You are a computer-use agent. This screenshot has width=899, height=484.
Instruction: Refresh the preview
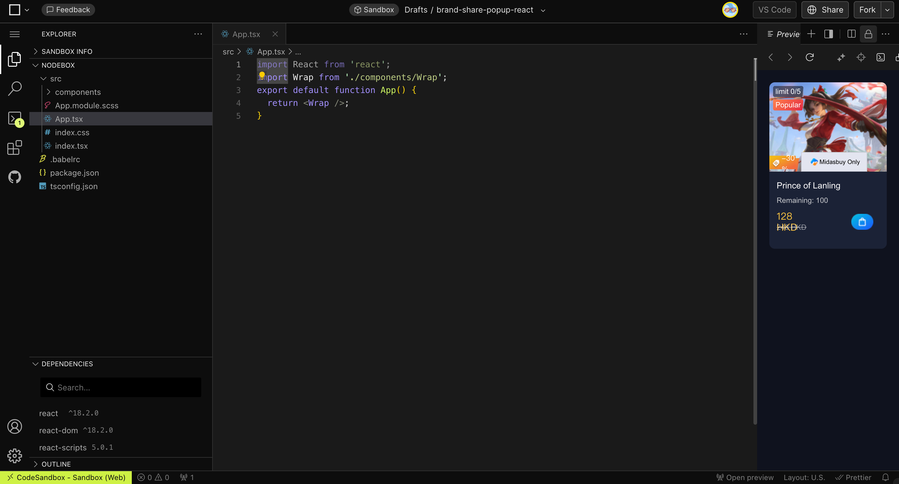810,57
